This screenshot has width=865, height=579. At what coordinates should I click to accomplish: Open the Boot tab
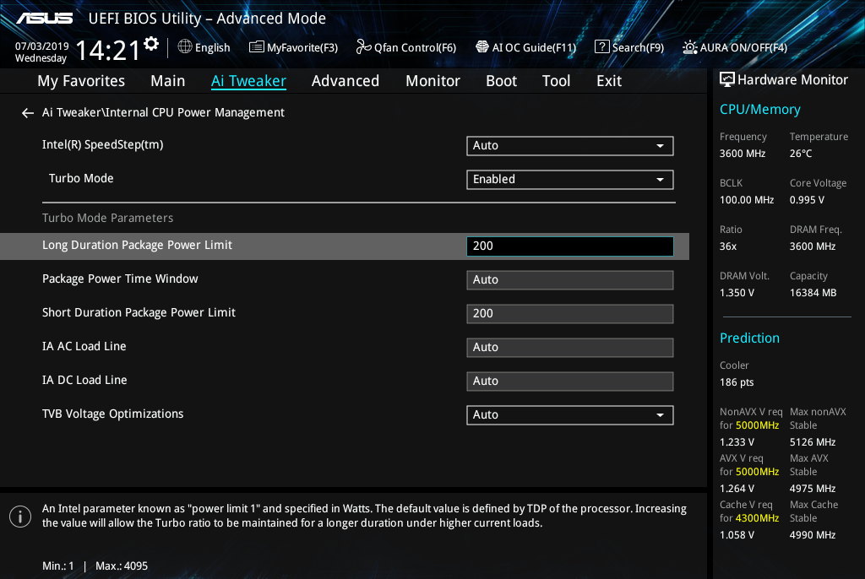coord(501,80)
